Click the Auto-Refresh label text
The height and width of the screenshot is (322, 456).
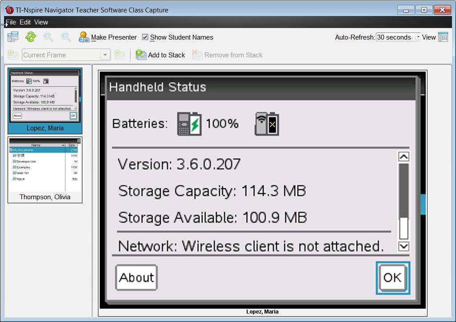click(355, 37)
